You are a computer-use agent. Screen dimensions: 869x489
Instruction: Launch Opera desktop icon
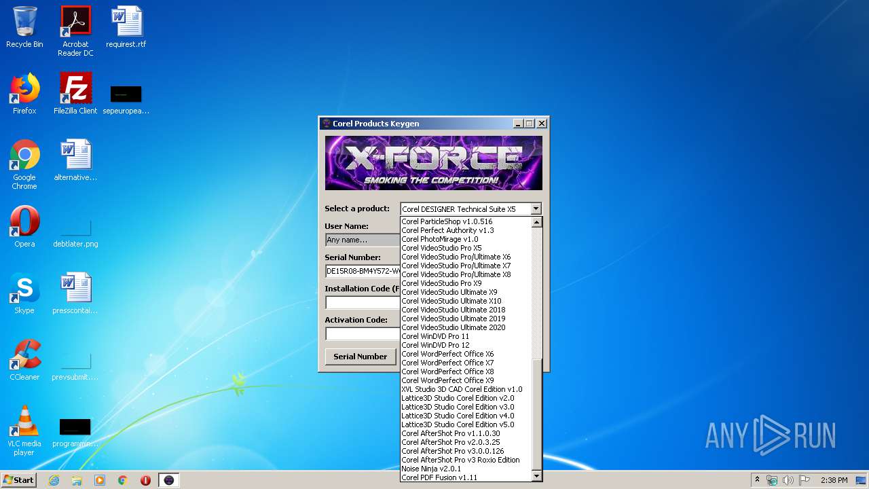click(x=24, y=227)
